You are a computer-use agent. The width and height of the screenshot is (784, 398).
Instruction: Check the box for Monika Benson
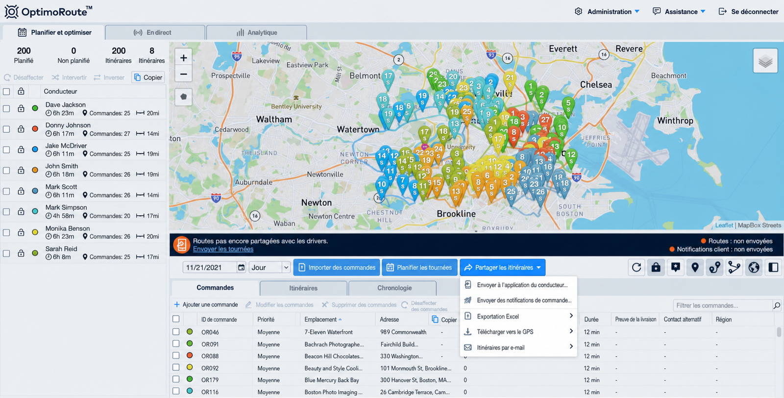click(x=6, y=232)
